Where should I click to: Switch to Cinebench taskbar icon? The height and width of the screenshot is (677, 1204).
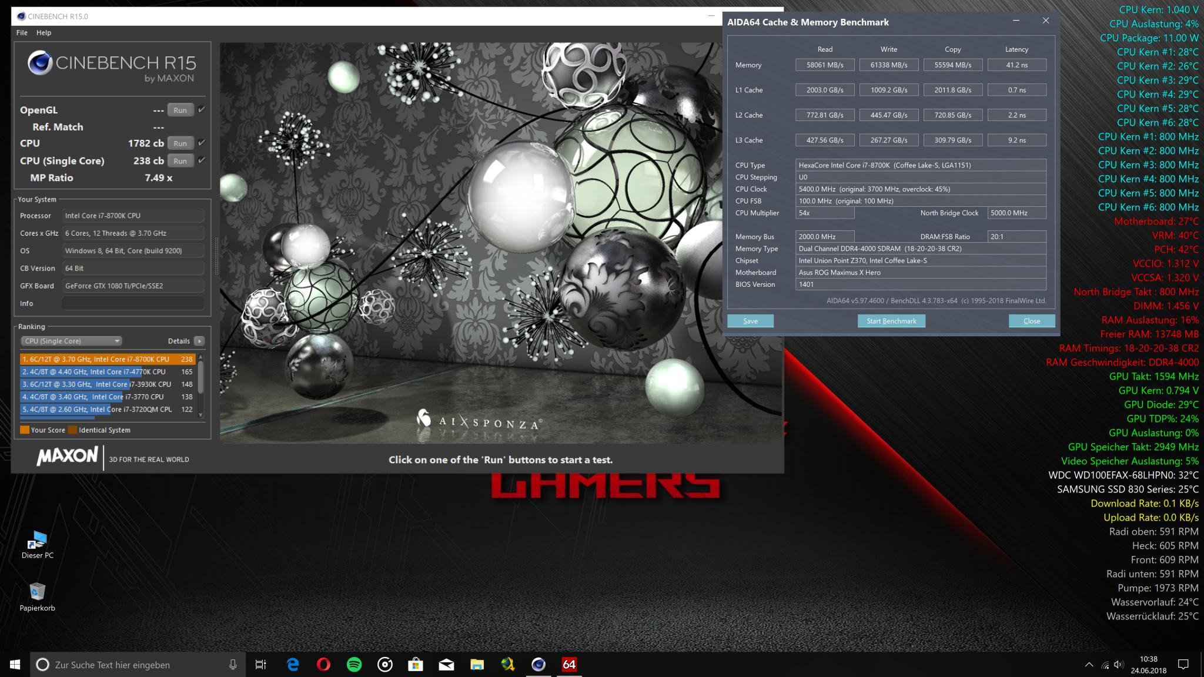click(539, 665)
